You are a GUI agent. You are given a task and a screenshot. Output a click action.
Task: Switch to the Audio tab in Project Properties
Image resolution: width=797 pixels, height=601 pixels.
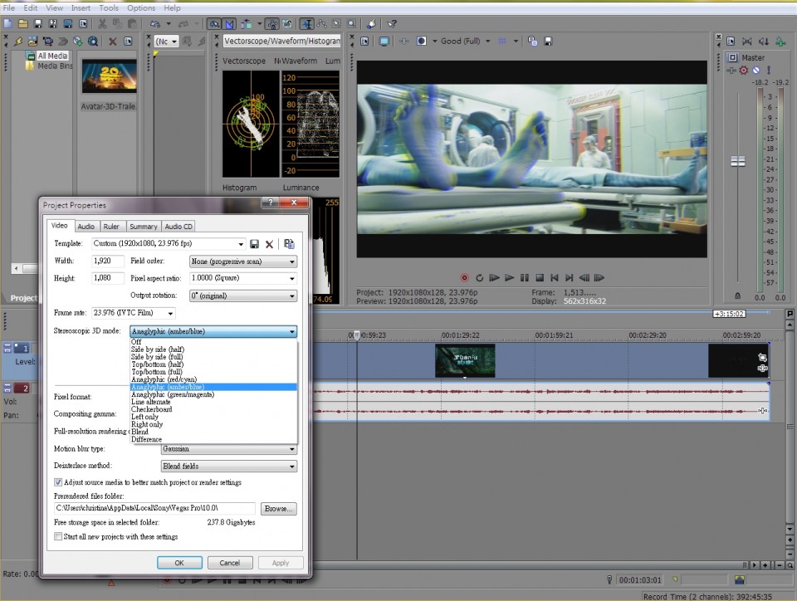86,226
